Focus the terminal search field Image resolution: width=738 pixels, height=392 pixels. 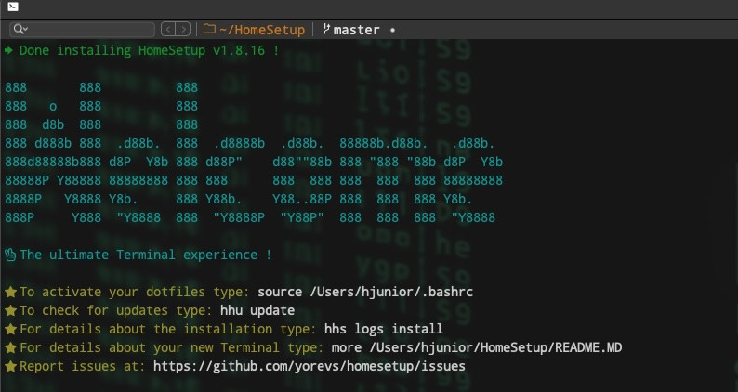pyautogui.click(x=83, y=29)
